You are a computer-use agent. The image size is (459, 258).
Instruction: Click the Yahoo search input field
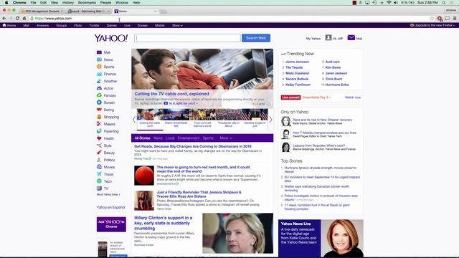(187, 38)
